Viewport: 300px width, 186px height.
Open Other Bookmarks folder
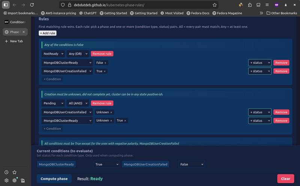pyautogui.click(x=282, y=13)
